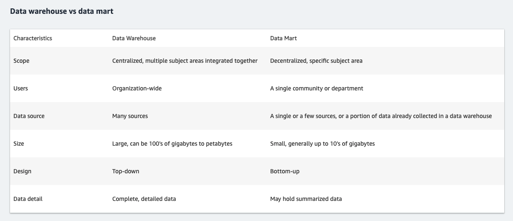Screen dimensions: 513x221
Task: Click the Characteristics column header
Action: 33,38
